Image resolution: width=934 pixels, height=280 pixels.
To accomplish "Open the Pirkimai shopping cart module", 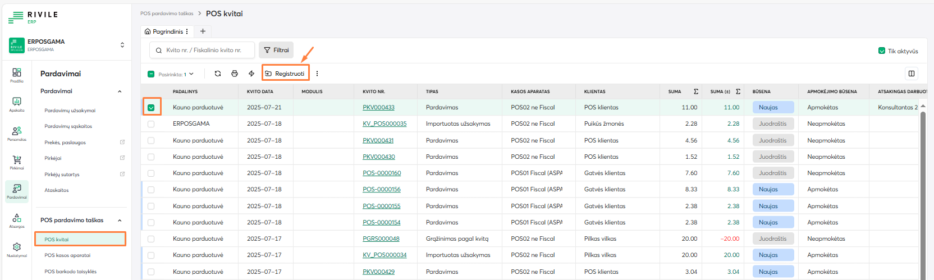I will coord(17,162).
